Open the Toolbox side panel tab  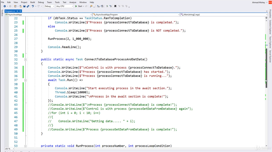tap(2, 13)
